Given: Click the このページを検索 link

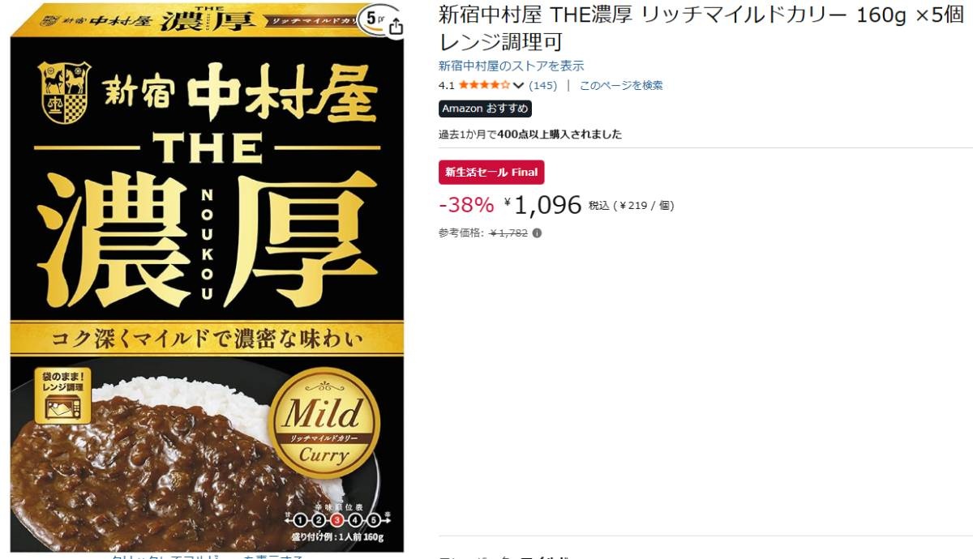Looking at the screenshot, I should point(621,85).
